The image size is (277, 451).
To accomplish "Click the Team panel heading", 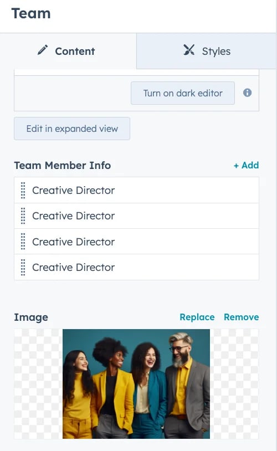I will (x=31, y=13).
